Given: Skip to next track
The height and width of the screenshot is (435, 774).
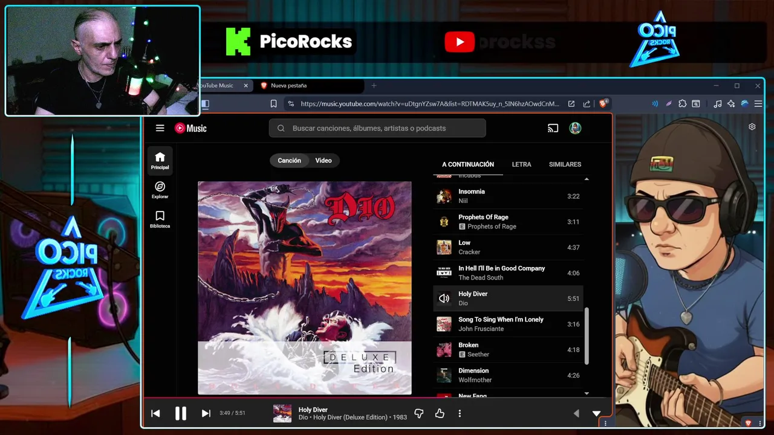Looking at the screenshot, I should point(206,413).
